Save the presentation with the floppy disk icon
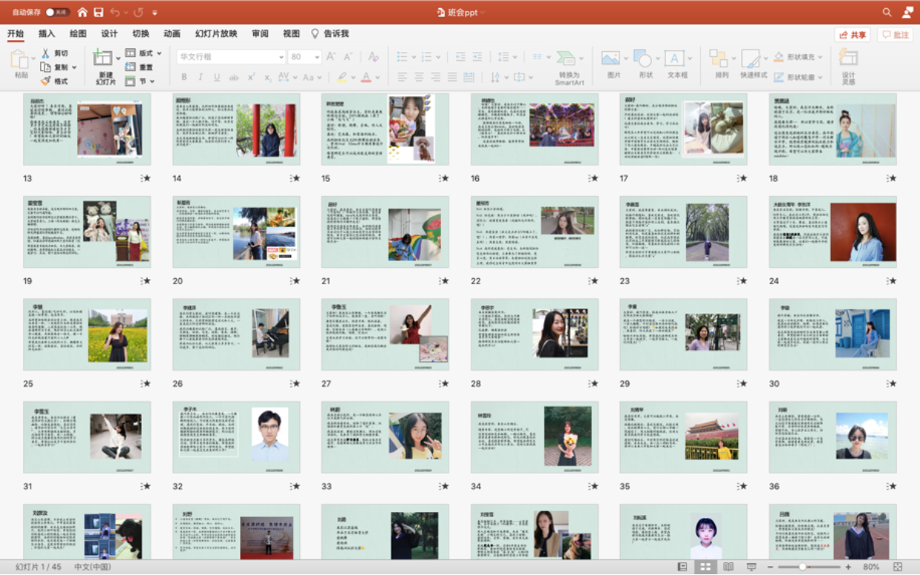The height and width of the screenshot is (575, 920). [x=98, y=13]
